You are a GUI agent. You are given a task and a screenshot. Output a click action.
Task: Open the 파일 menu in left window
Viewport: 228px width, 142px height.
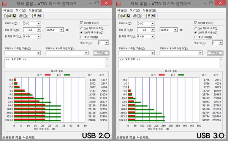[8, 10]
